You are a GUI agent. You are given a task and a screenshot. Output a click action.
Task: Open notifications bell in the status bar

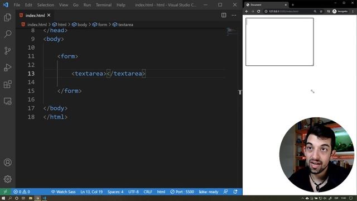[x=235, y=192]
